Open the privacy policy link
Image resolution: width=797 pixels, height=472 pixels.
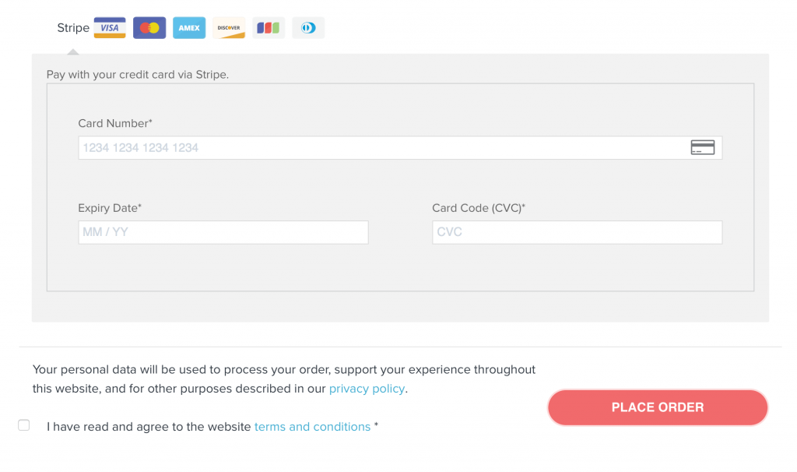(367, 389)
